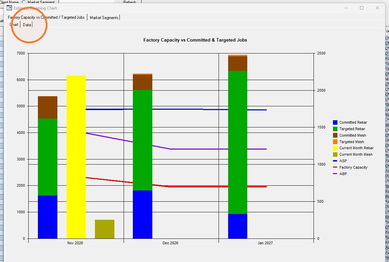Click the Jan 2027 axis label
This screenshot has height=262, width=389.
point(265,243)
